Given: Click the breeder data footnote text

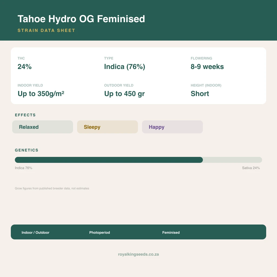Looking at the screenshot, I should click(52, 188).
